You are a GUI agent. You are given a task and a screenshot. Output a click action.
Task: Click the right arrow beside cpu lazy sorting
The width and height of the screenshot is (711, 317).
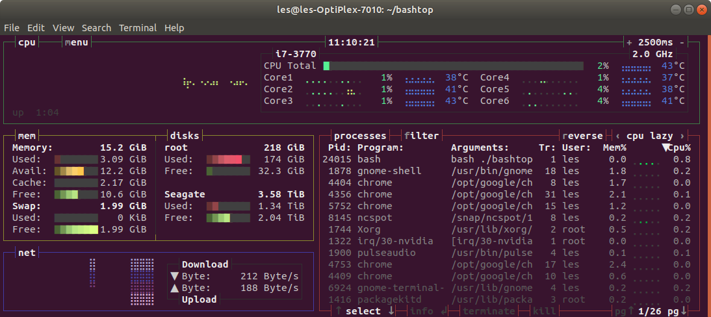coord(682,136)
